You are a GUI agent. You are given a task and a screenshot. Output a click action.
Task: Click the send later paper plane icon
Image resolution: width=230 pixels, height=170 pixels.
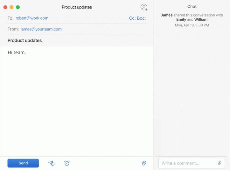[x=51, y=163]
